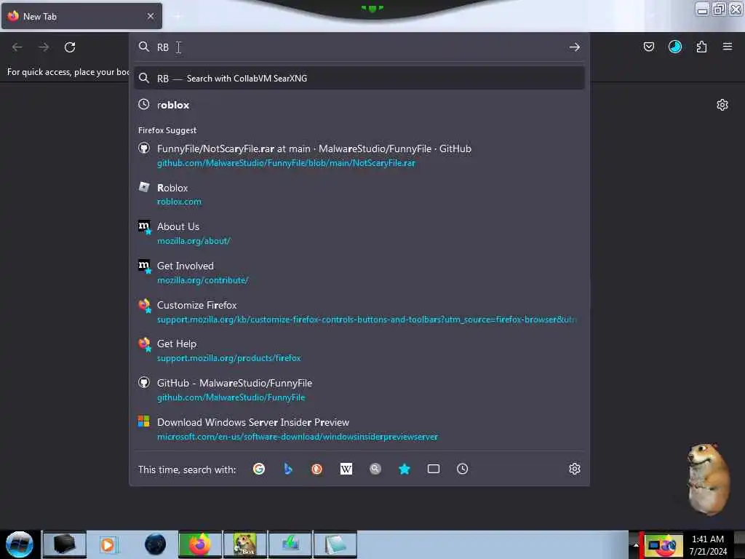Click the forward navigation arrow
The width and height of the screenshot is (745, 559).
tap(44, 47)
